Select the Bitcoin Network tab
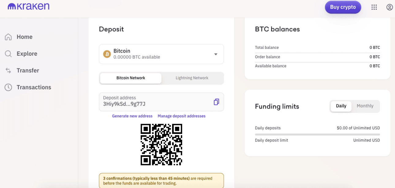This screenshot has width=395, height=188. [x=130, y=78]
